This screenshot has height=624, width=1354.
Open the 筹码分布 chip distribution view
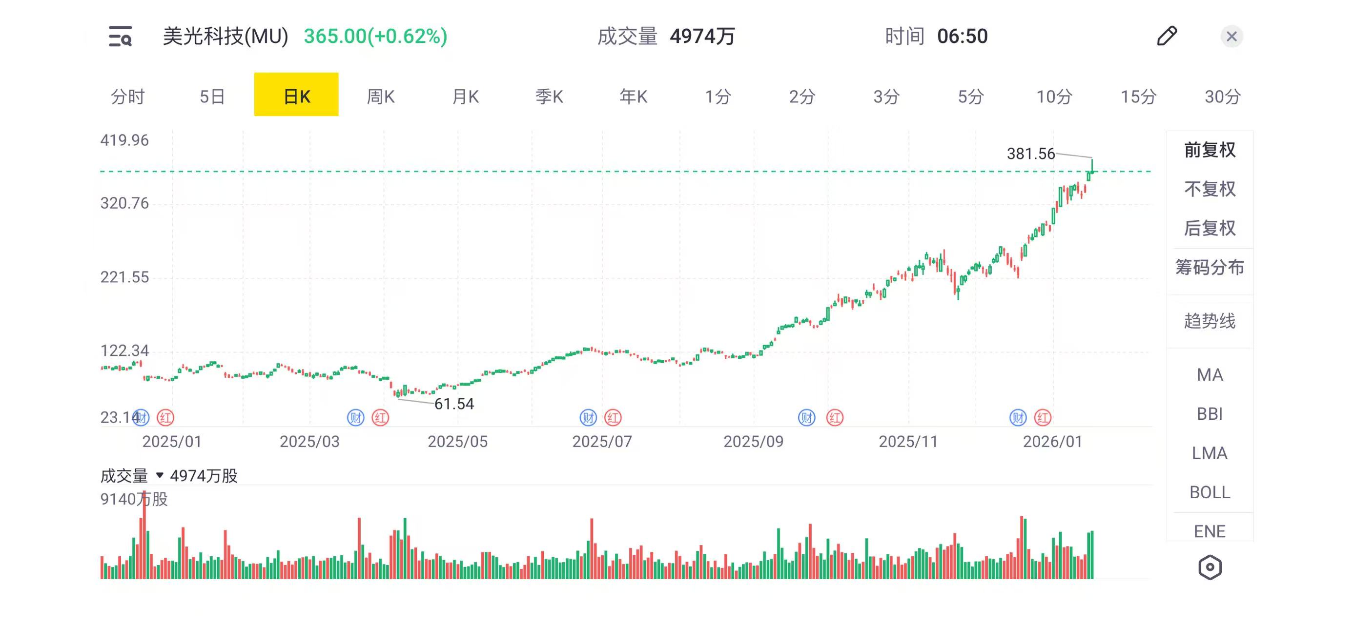click(1210, 268)
